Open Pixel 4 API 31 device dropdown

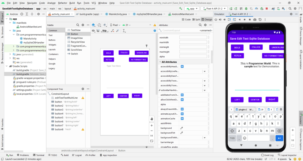(x=214, y=9)
